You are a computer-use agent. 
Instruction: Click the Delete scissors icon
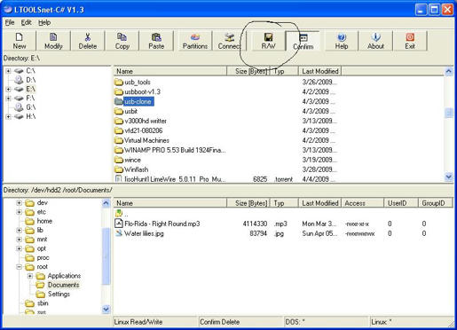pyautogui.click(x=88, y=37)
